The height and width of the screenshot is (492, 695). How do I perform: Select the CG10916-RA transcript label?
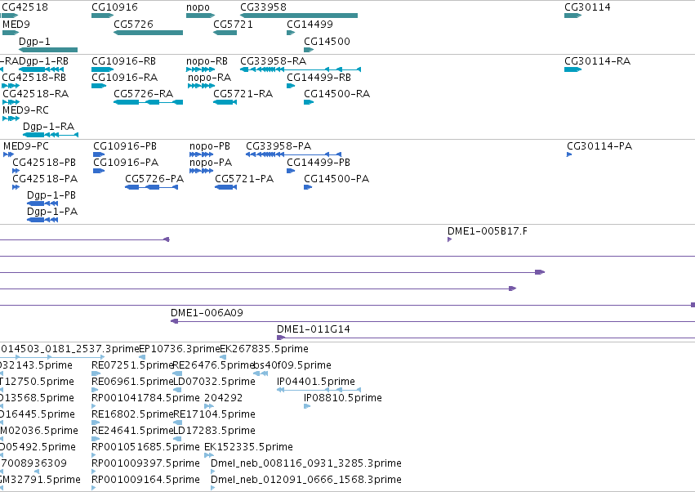point(125,77)
